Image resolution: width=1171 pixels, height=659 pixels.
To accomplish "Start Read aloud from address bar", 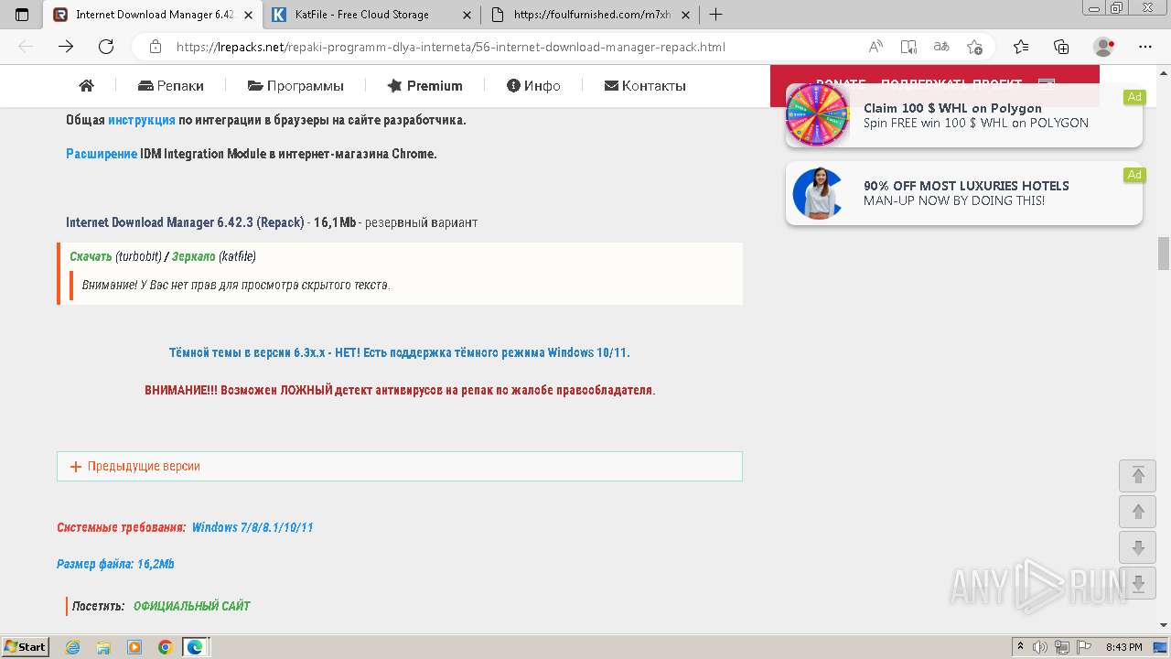I will click(x=876, y=47).
